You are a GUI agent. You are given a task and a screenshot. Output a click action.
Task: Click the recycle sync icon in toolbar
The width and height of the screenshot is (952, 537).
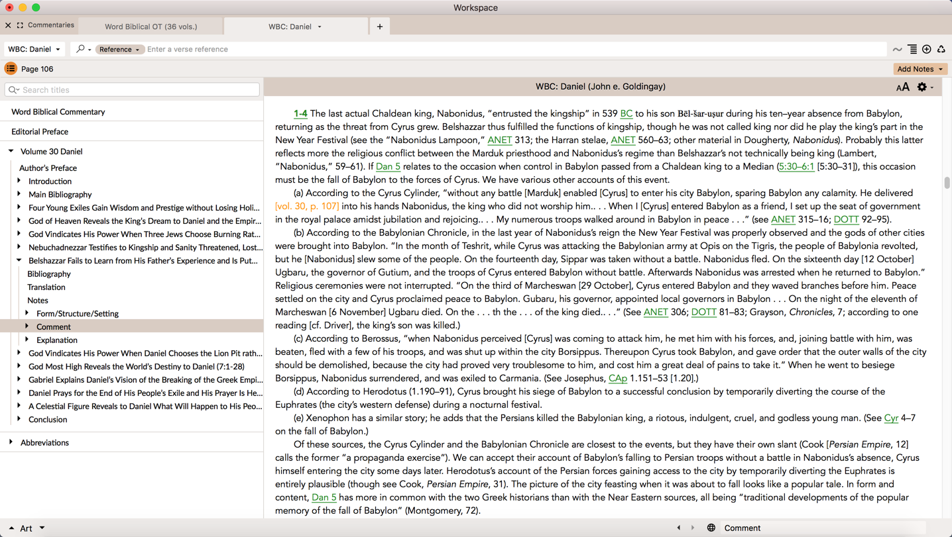tap(941, 49)
